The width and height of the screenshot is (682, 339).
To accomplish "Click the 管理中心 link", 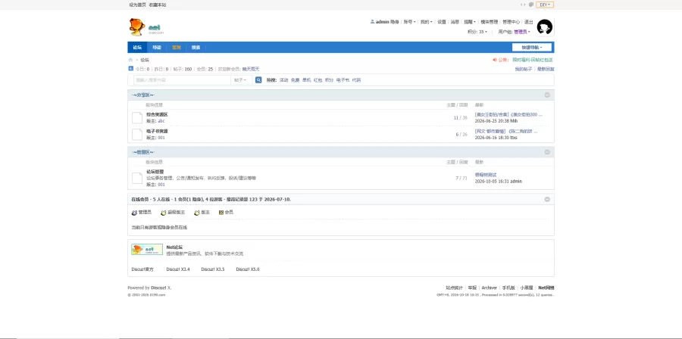I will click(x=511, y=22).
